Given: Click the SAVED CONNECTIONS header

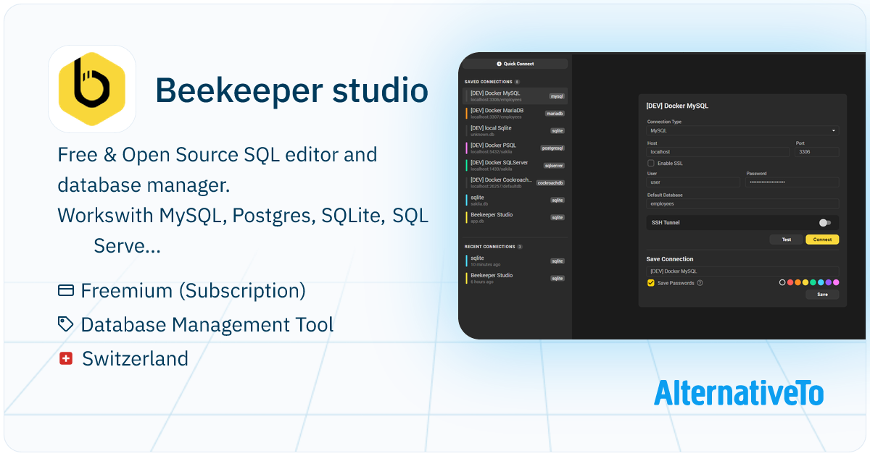Looking at the screenshot, I should point(488,82).
